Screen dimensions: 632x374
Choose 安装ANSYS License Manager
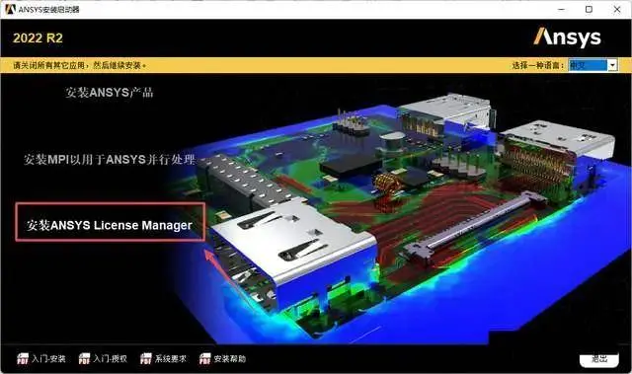click(x=110, y=225)
